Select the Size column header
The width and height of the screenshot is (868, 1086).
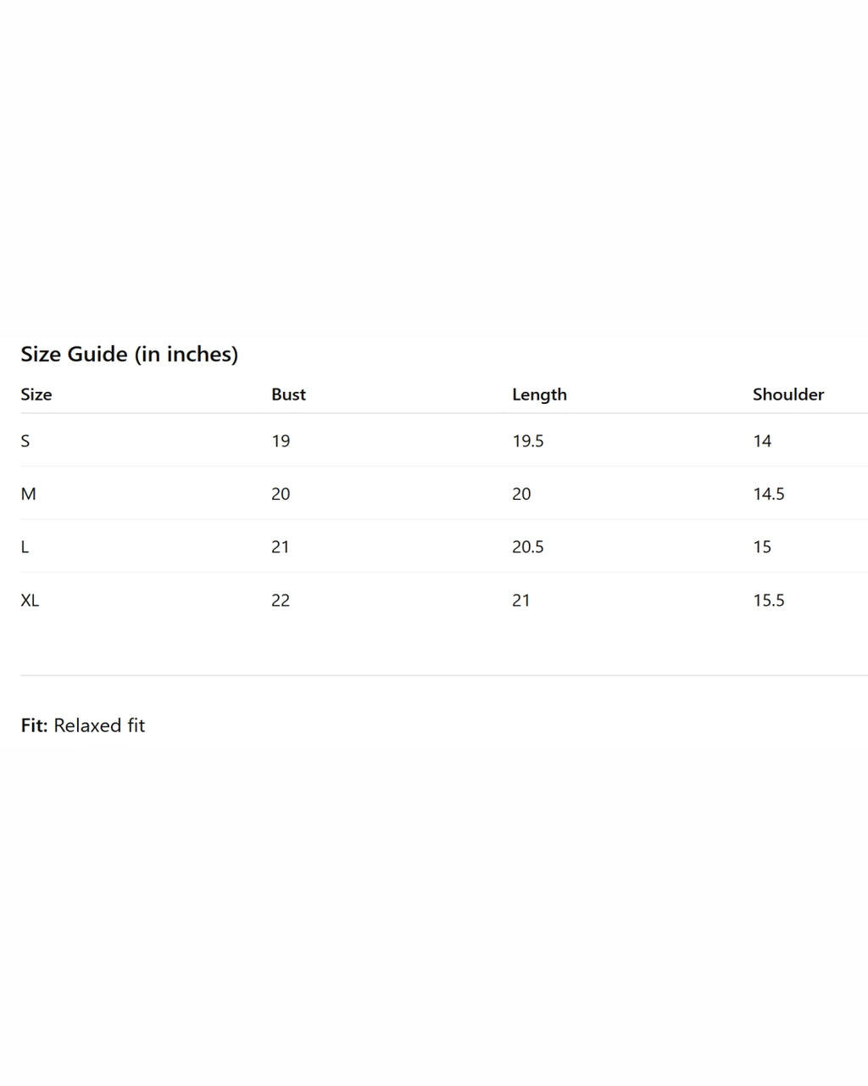click(36, 395)
